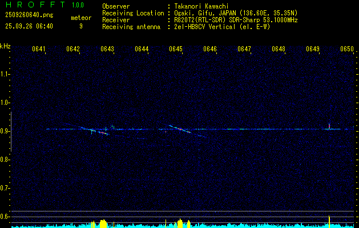Click the HROFFT title text
The height and width of the screenshot is (228, 359).
point(35,5)
